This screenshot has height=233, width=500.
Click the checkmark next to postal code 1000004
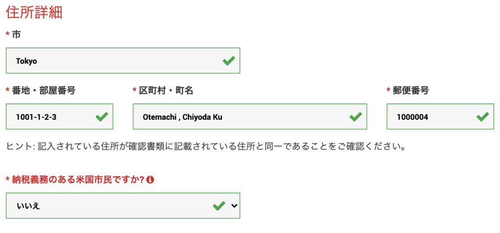point(482,117)
